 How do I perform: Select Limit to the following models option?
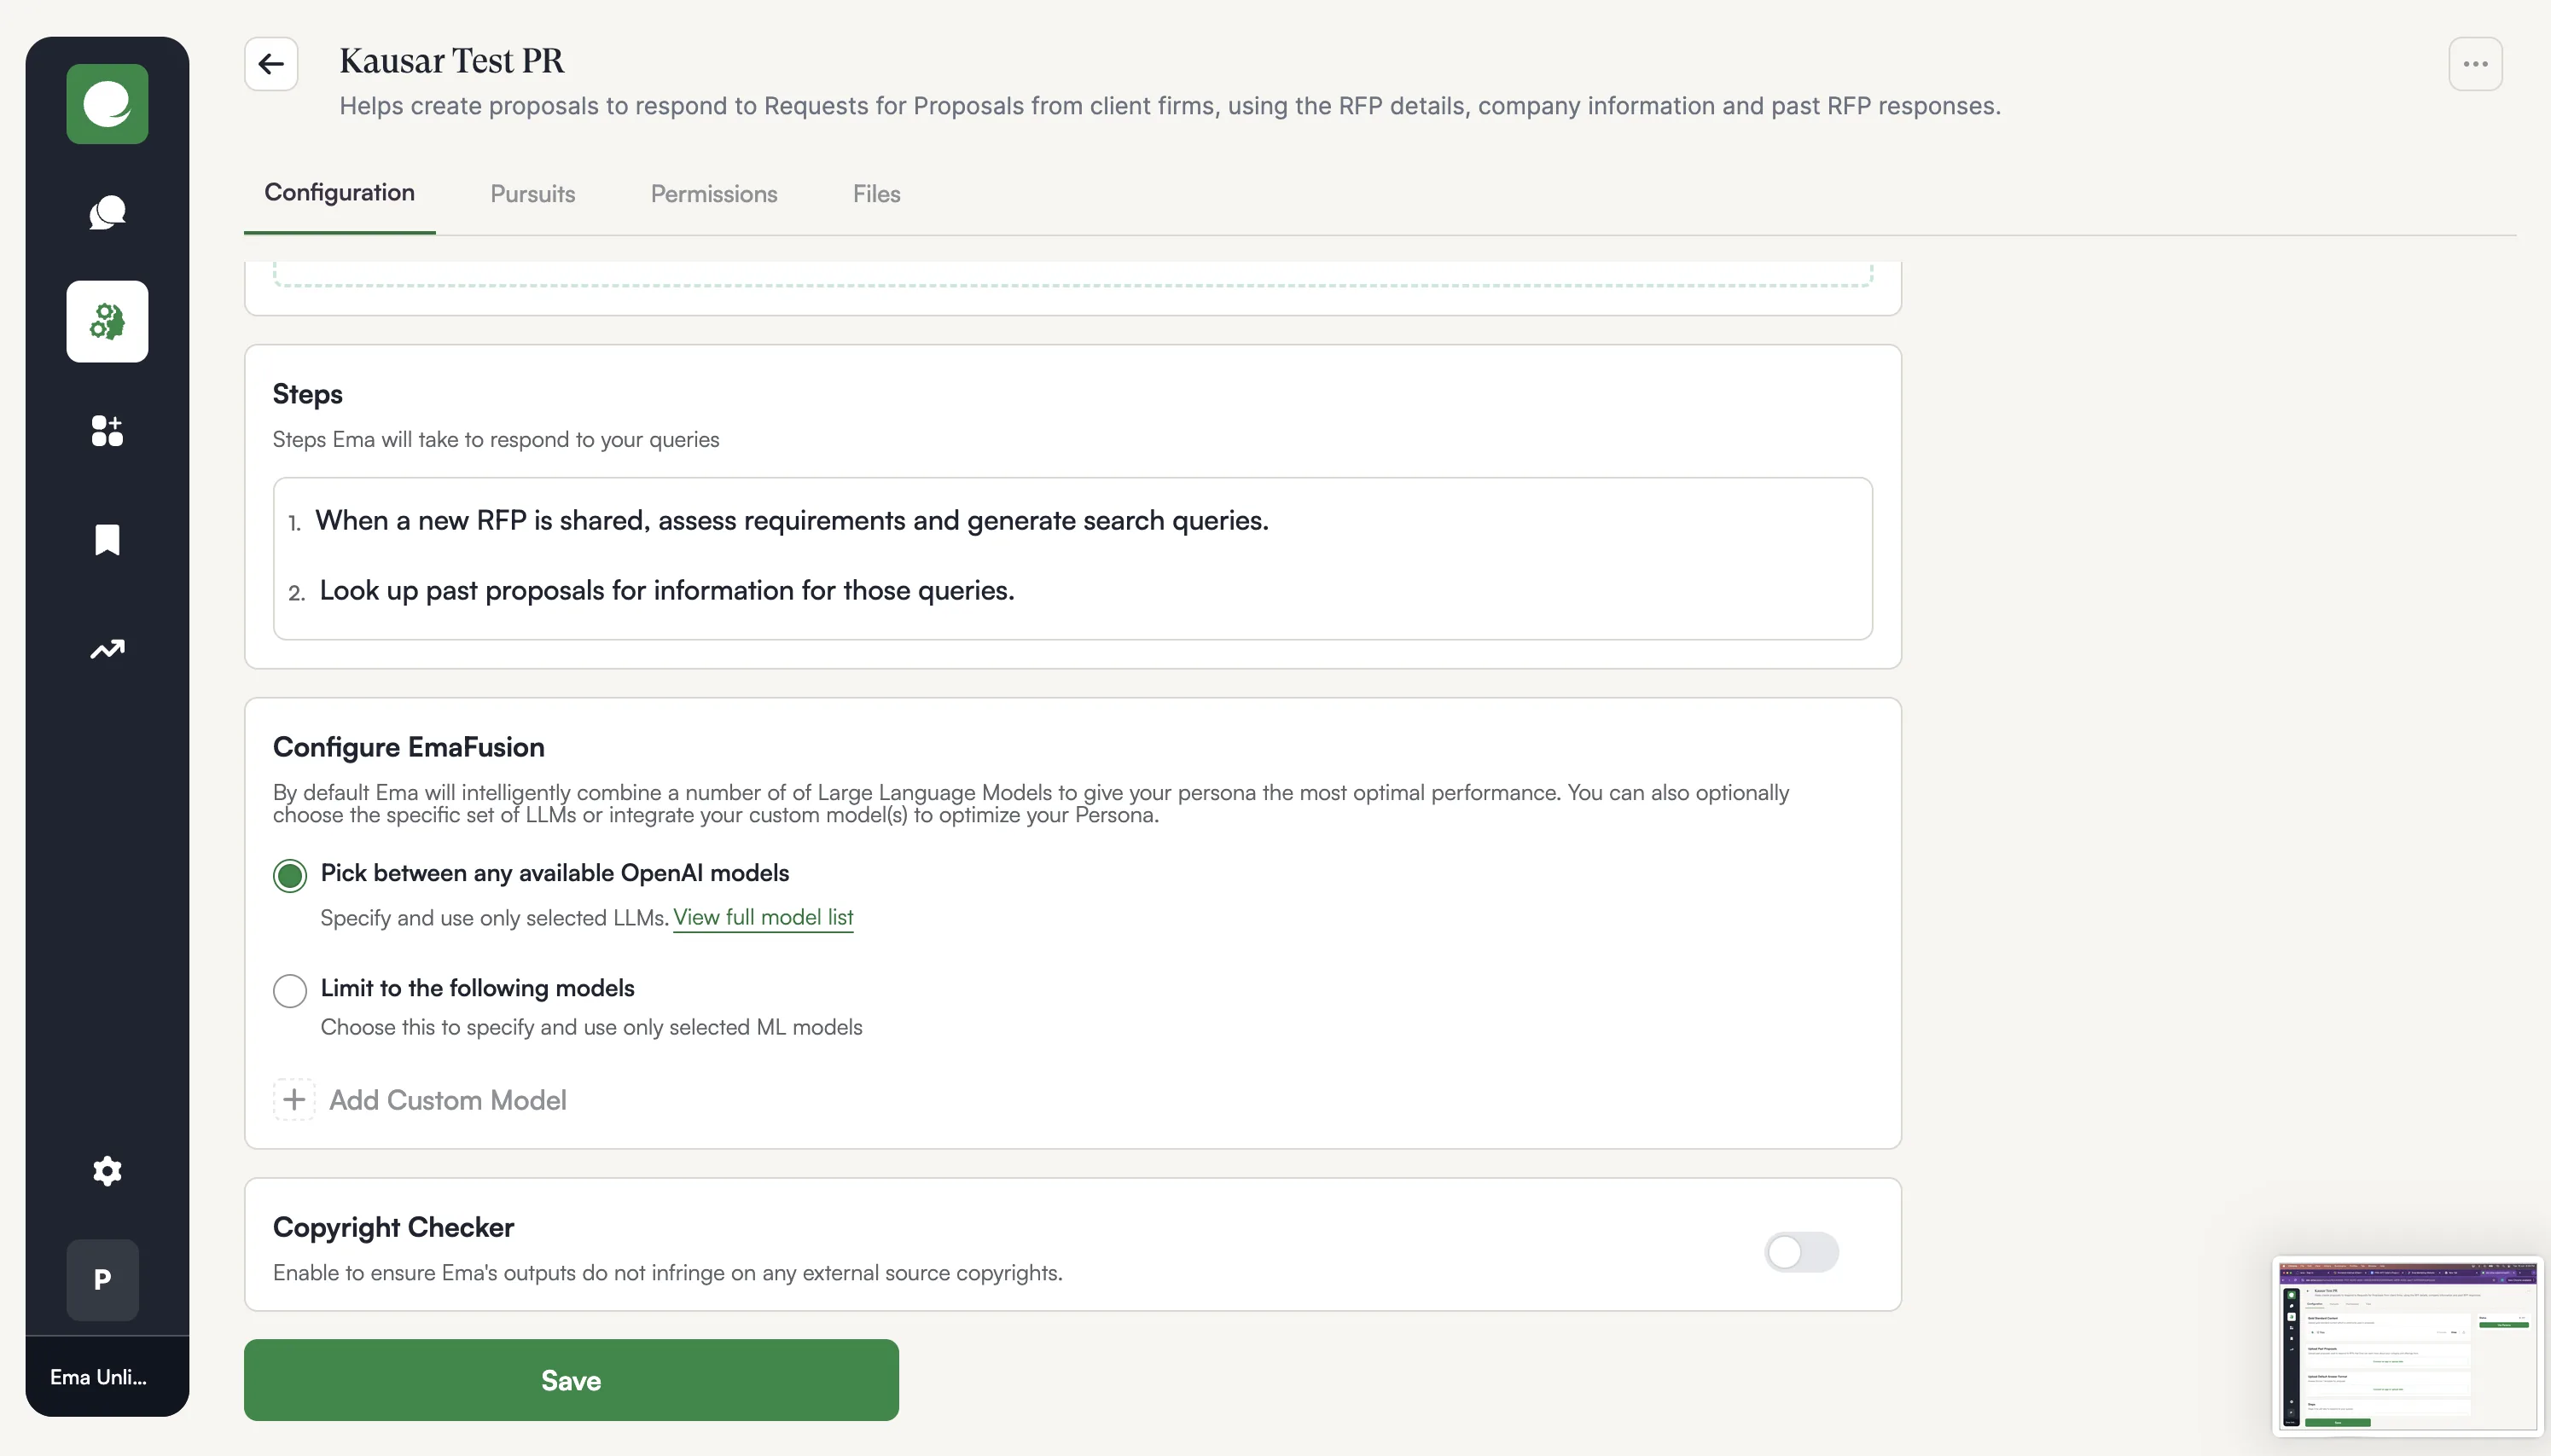(289, 991)
